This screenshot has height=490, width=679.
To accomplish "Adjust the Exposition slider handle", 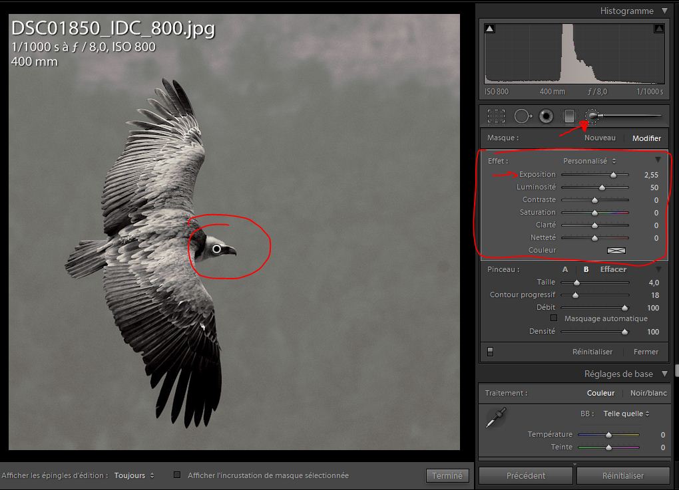I will pos(613,175).
